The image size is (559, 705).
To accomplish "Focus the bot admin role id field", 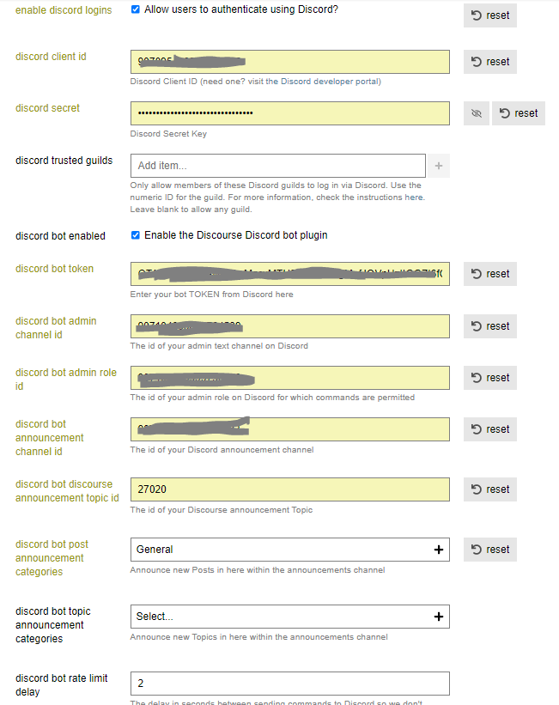I will click(289, 378).
